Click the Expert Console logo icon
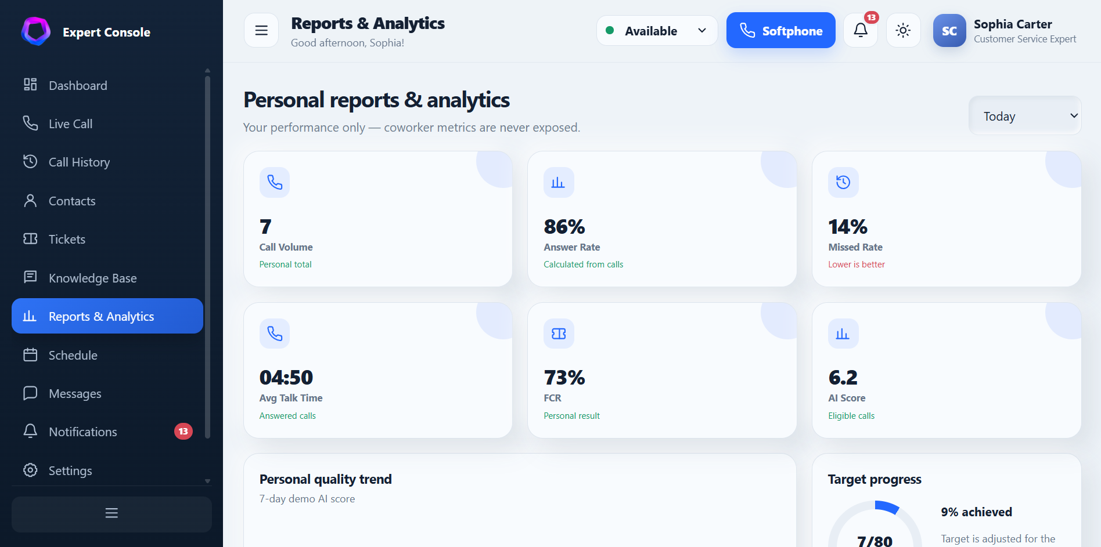 click(x=35, y=31)
